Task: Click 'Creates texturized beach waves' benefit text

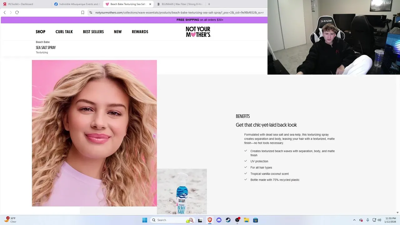Action: (292, 153)
